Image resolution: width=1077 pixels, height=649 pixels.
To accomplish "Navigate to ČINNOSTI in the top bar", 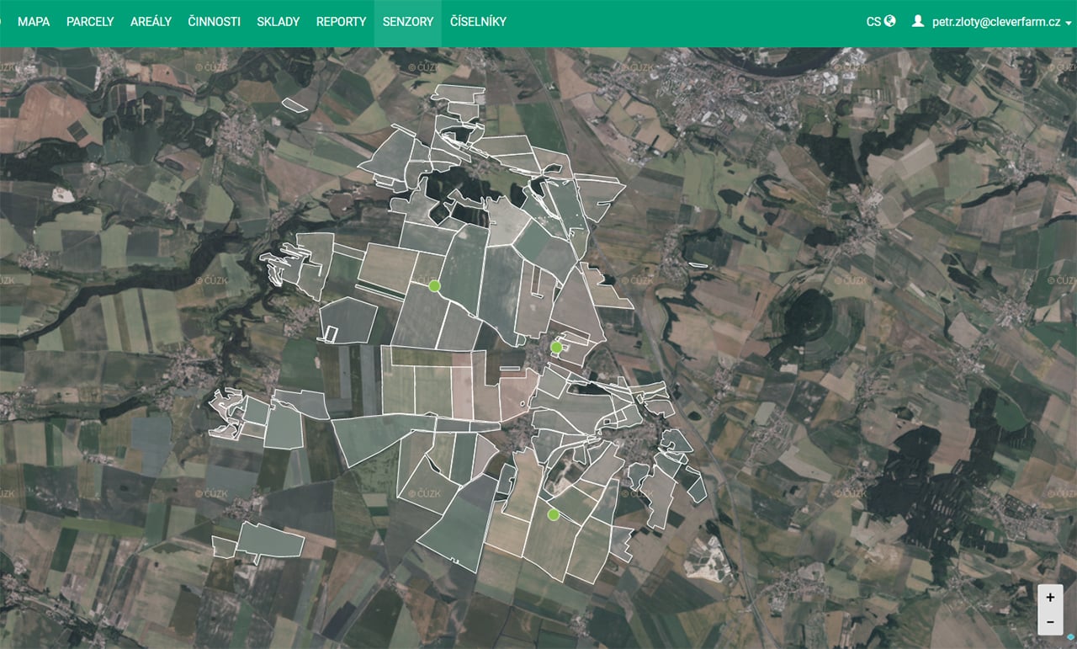I will click(214, 22).
